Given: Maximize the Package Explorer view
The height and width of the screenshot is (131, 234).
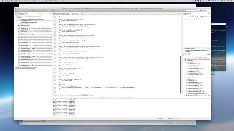Looking at the screenshot, I should click(50, 13).
